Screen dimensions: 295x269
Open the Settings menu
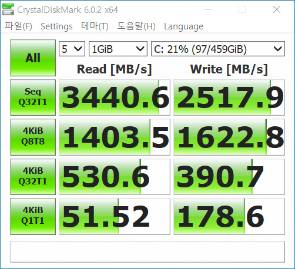coord(56,26)
